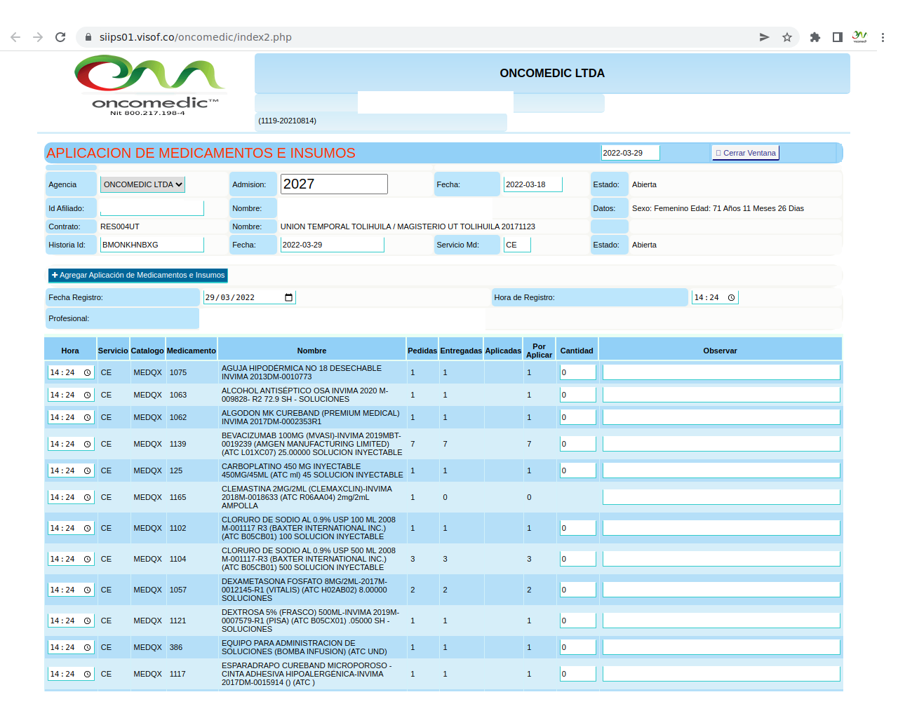Open the Agencia ONCOMEDIC LTDA dropdown
The height and width of the screenshot is (718, 898).
(x=142, y=184)
